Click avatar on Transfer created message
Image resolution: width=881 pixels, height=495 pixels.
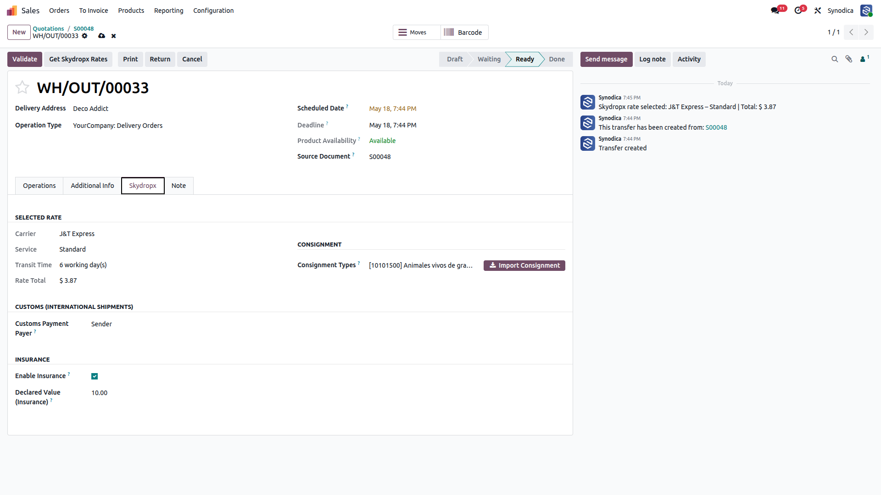[588, 143]
